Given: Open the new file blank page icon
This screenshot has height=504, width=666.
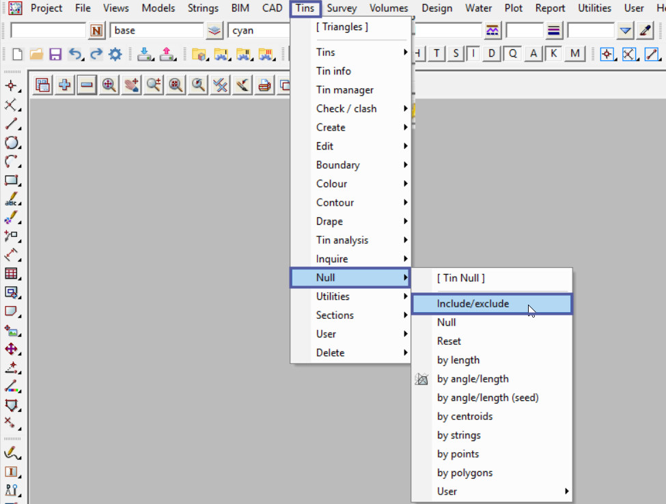Looking at the screenshot, I should (18, 55).
